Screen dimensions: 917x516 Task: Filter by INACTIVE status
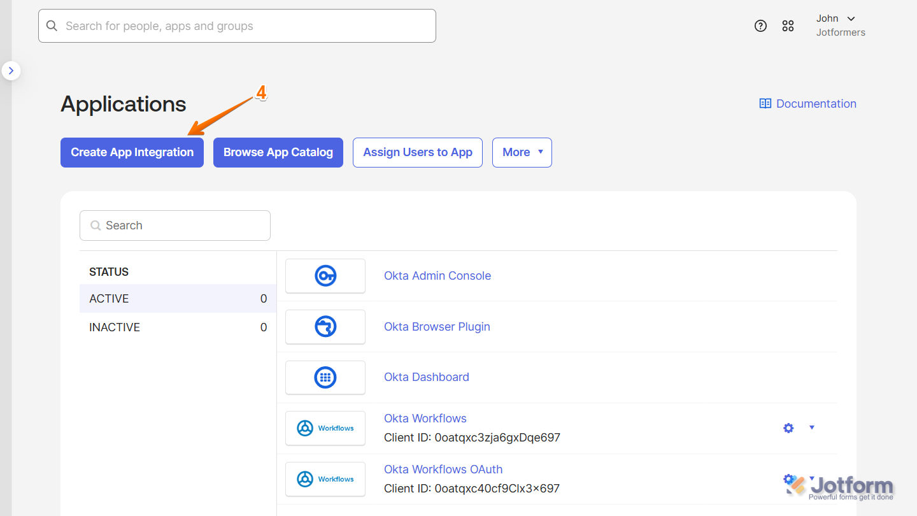178,327
